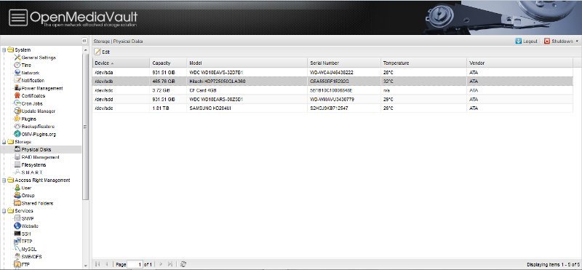
Task: Open Update Manager icon
Action: (17, 111)
